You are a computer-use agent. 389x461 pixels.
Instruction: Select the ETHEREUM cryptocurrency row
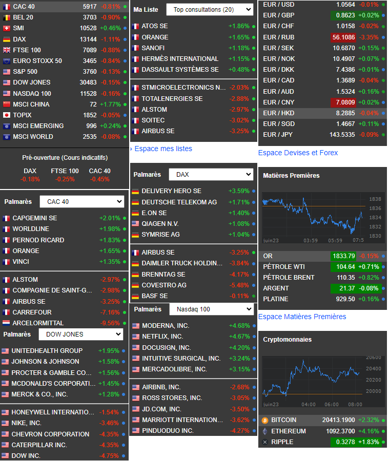[322, 431]
